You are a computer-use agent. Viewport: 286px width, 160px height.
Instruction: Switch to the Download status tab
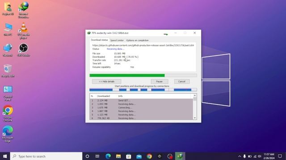tap(99, 40)
